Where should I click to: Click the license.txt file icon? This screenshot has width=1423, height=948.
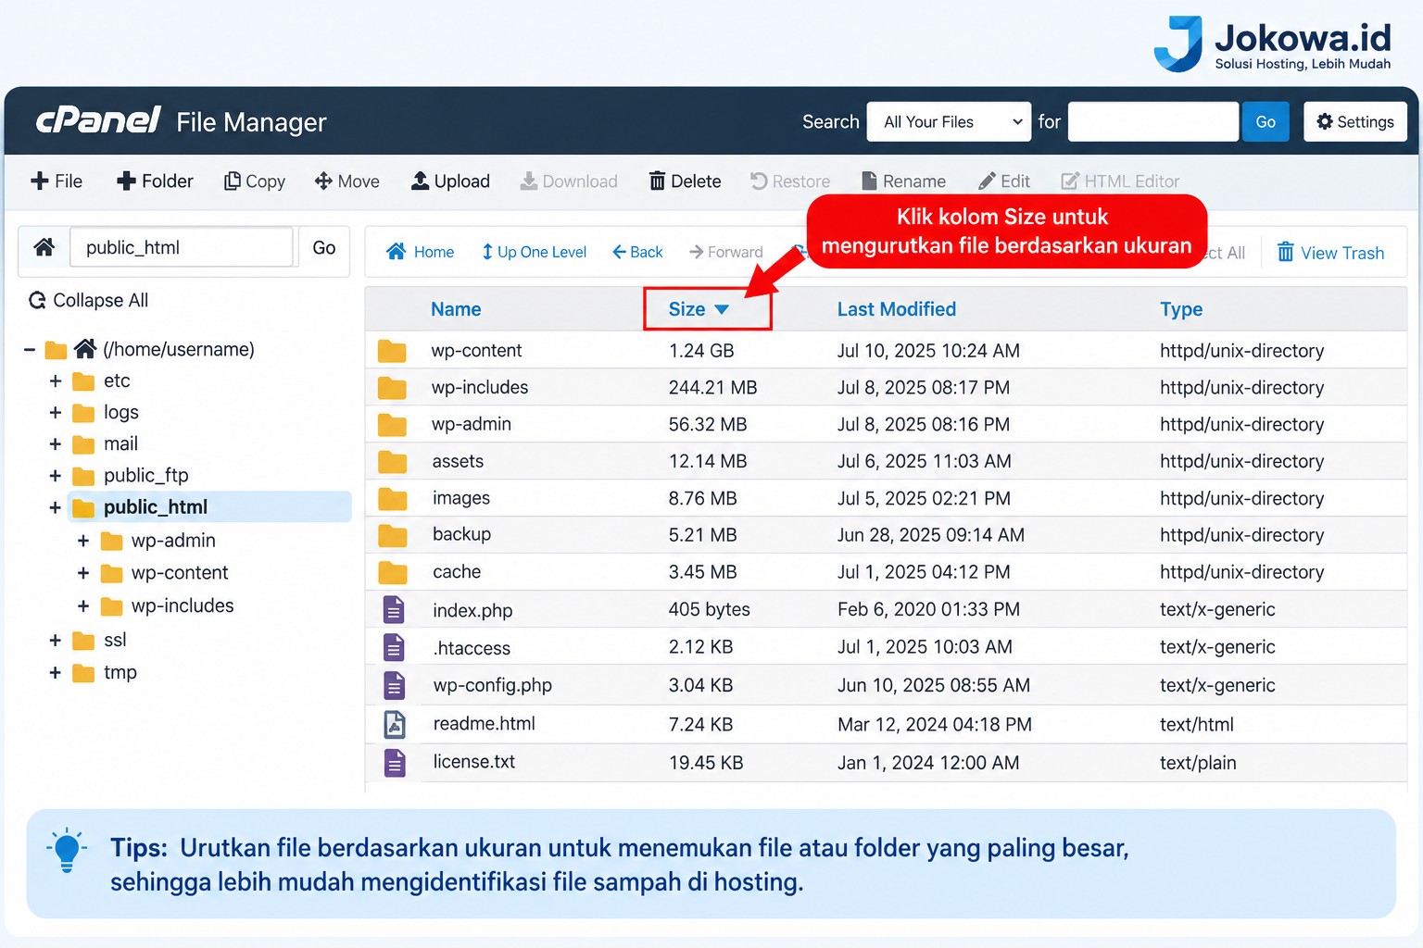[394, 763]
